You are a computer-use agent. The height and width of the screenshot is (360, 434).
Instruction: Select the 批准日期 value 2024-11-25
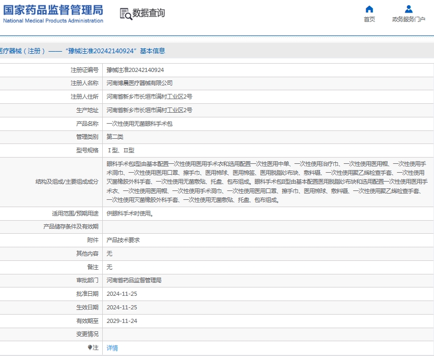tap(122, 294)
